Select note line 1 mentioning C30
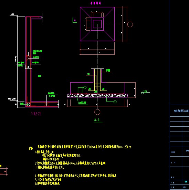Image resolution: width=189 pixels, height=190 pixels. click(x=44, y=152)
